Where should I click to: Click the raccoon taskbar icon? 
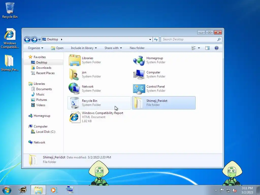coord(23,190)
